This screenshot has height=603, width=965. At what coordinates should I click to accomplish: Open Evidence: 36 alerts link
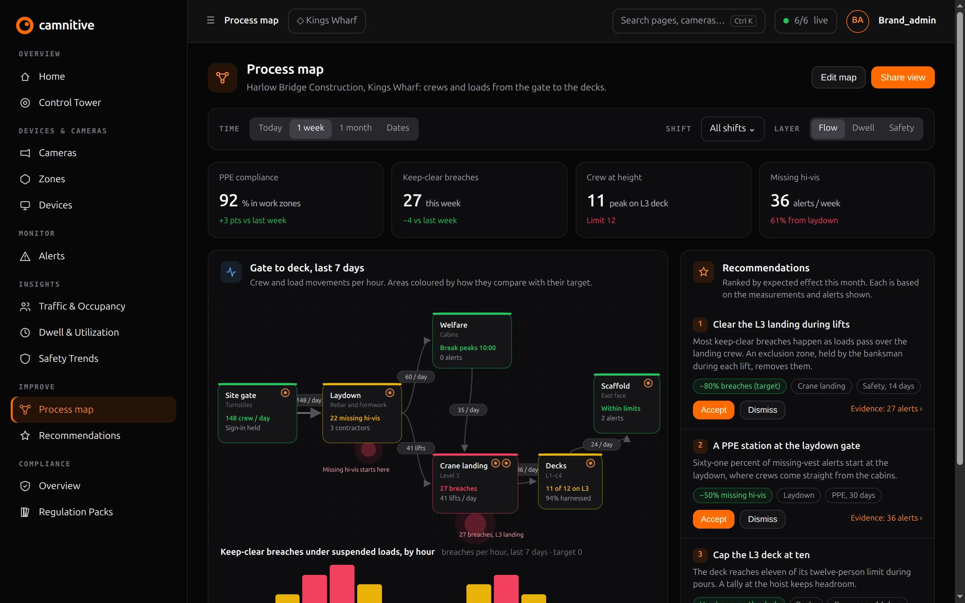point(886,518)
